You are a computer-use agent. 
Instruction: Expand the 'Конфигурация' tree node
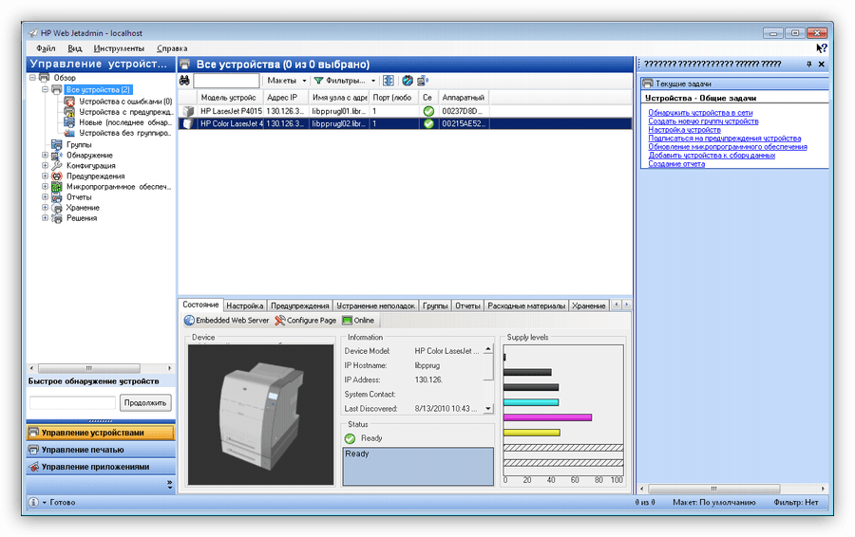click(45, 166)
